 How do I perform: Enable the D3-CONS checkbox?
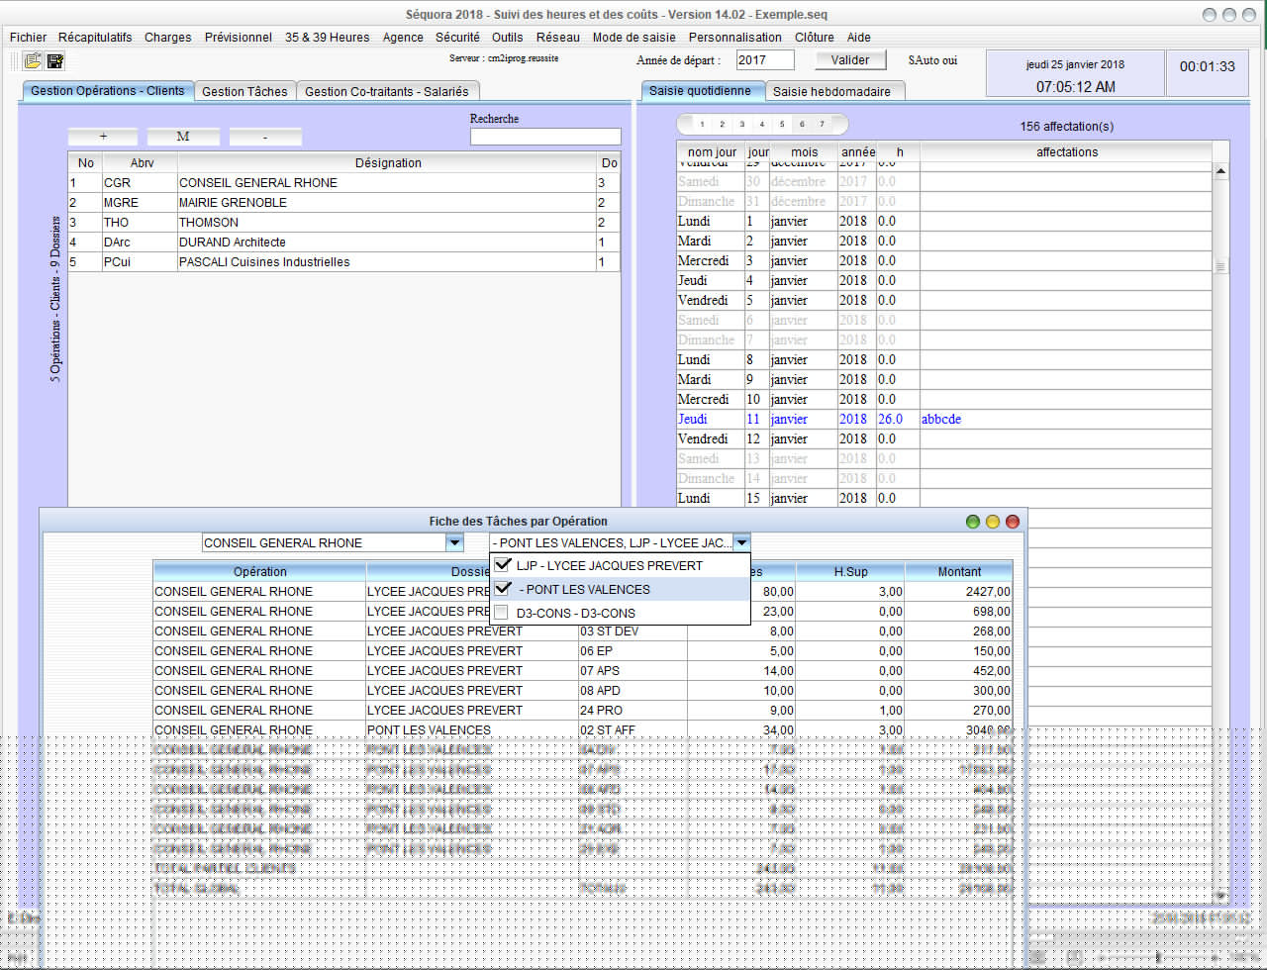[x=502, y=613]
